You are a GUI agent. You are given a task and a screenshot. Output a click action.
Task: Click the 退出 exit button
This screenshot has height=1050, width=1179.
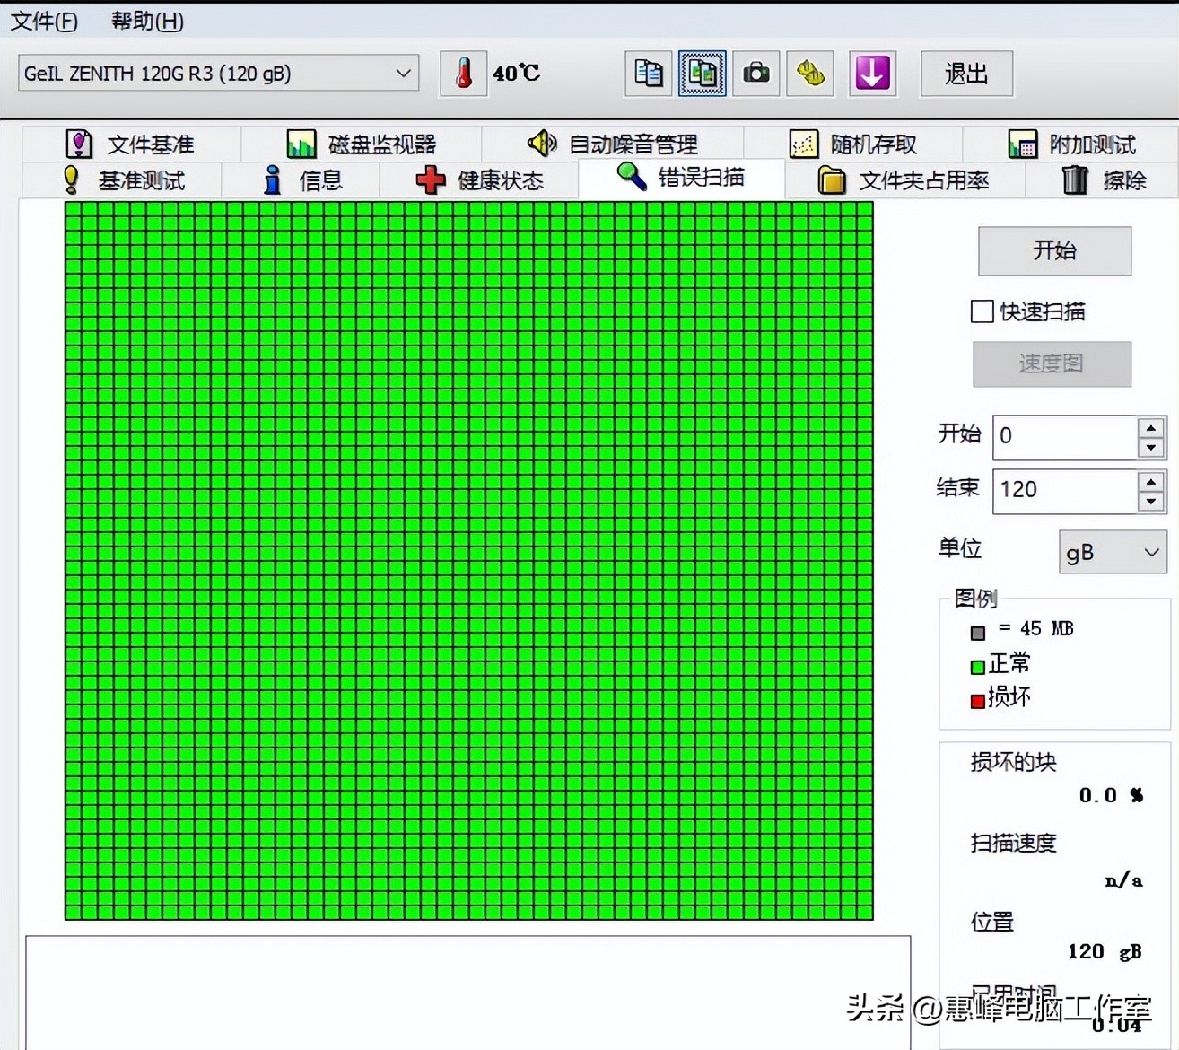(966, 74)
